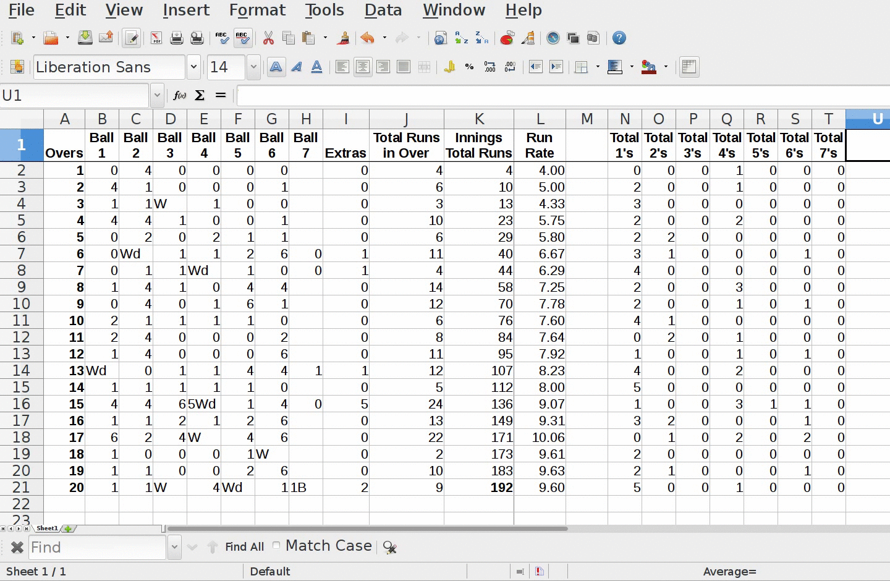Click the Function Wizard icon
Viewport: 890px width, 581px height.
coord(179,95)
